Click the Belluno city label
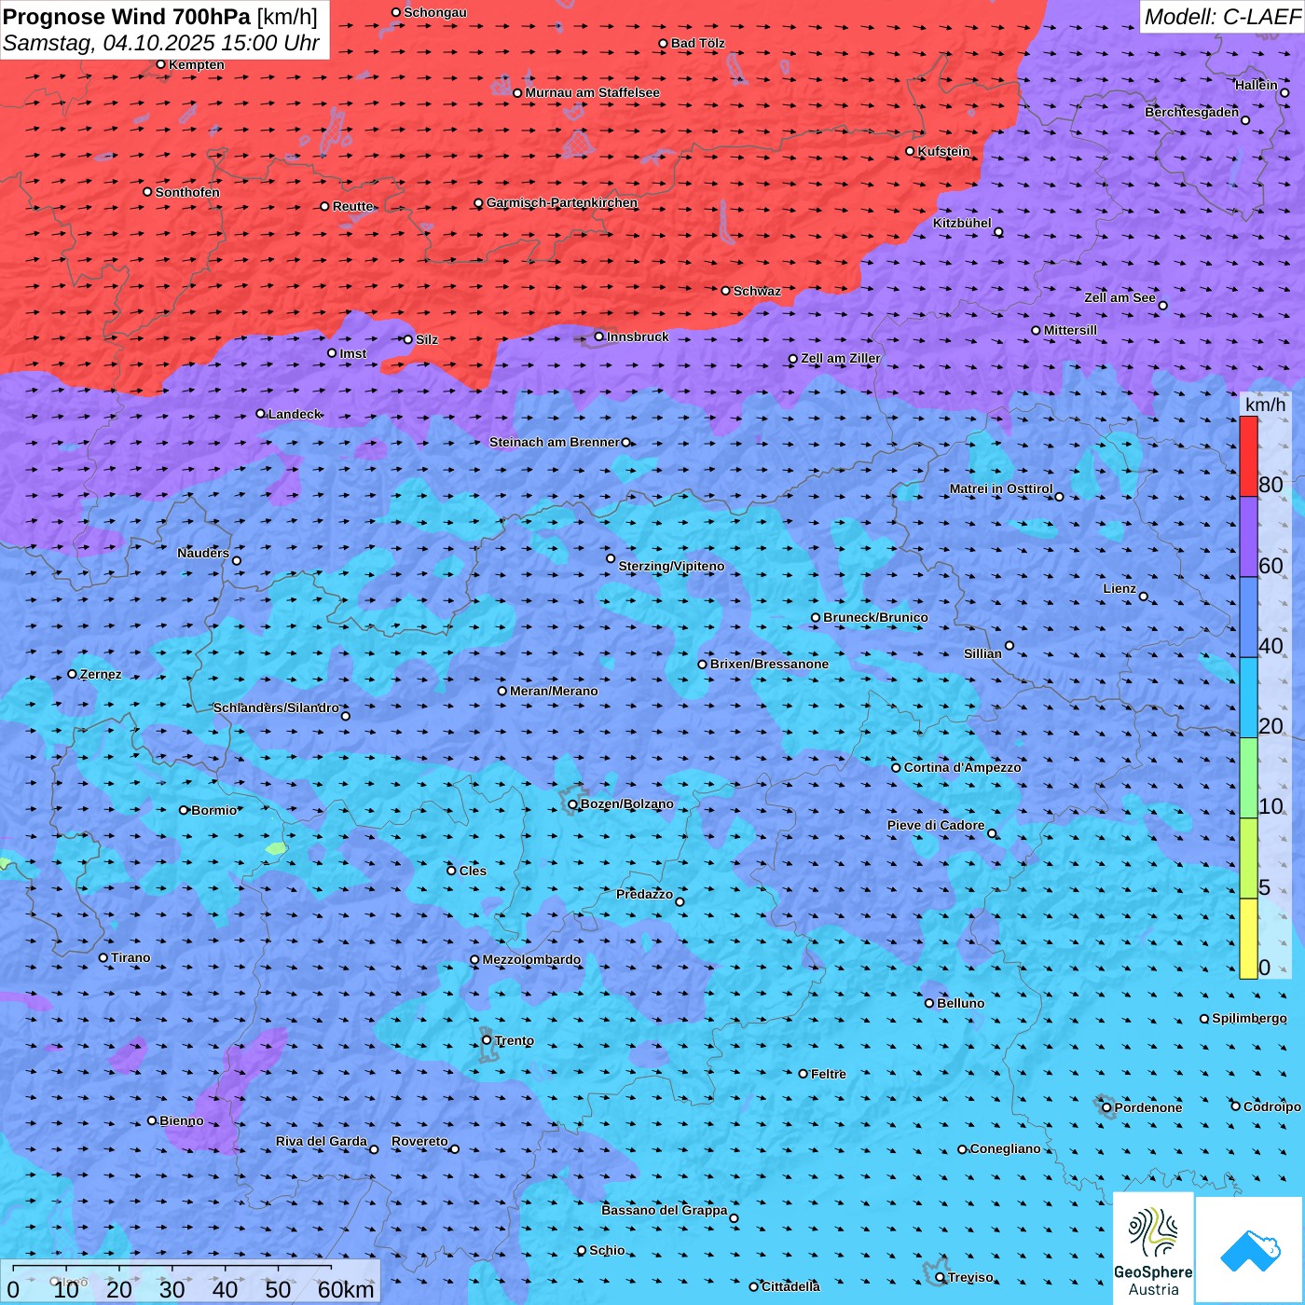This screenshot has height=1305, width=1305. pyautogui.click(x=960, y=1003)
